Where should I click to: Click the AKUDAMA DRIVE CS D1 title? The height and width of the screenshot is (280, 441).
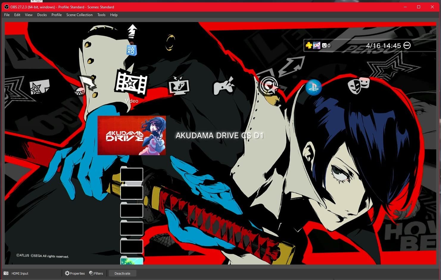click(219, 136)
